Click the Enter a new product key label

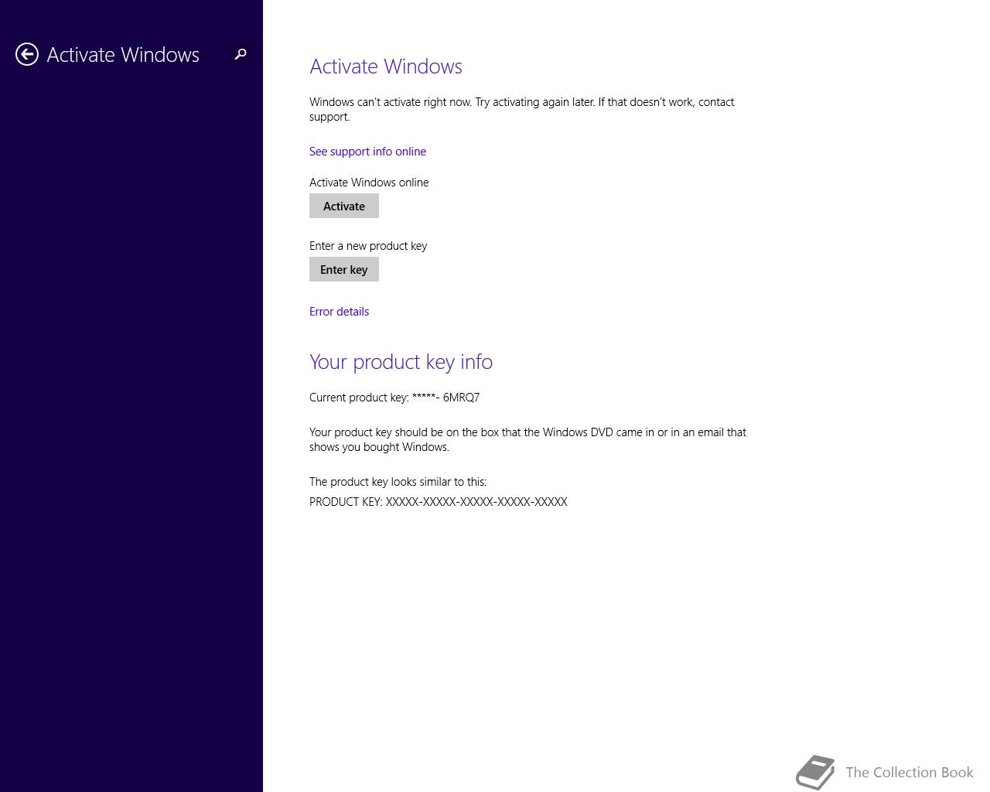point(368,246)
